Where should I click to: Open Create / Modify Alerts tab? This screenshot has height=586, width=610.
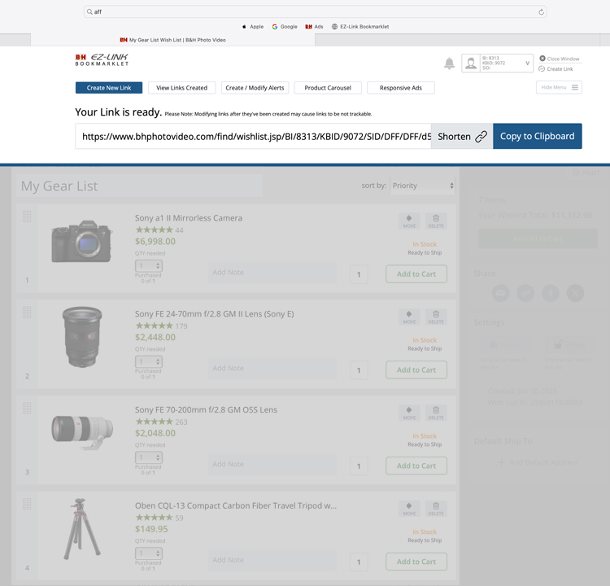[255, 88]
